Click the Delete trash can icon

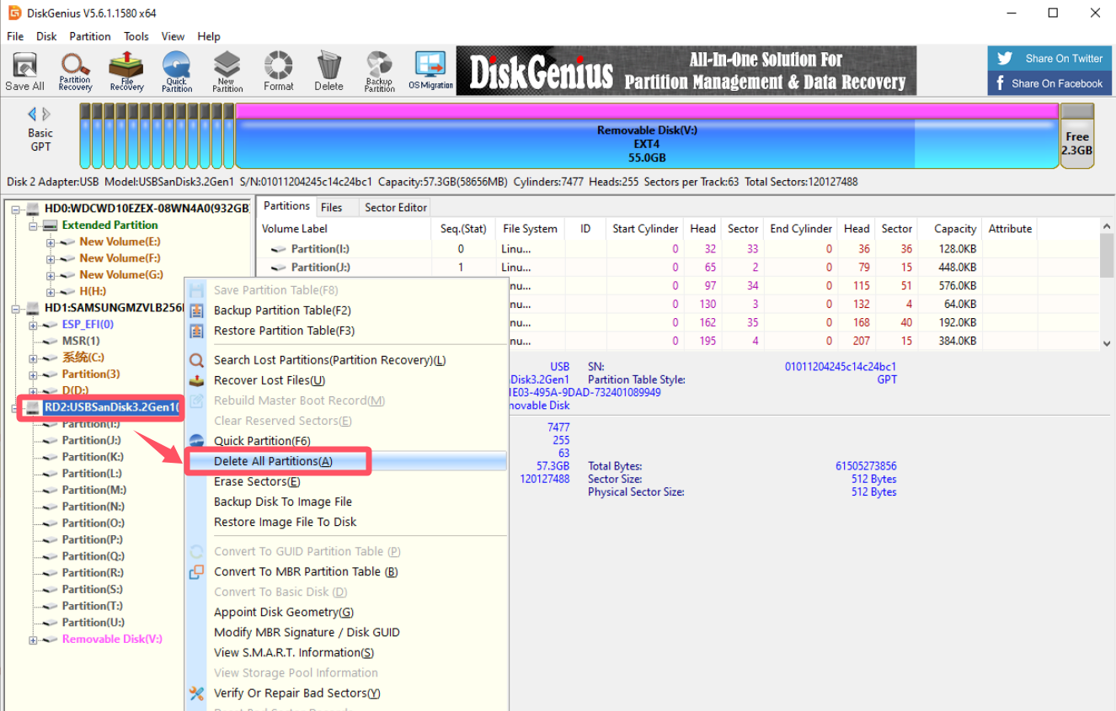pyautogui.click(x=328, y=71)
